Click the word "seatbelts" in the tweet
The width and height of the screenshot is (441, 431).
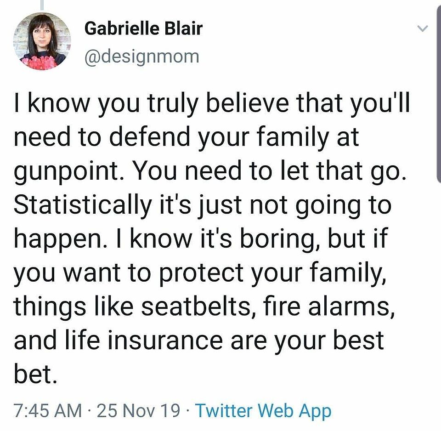click(x=196, y=306)
